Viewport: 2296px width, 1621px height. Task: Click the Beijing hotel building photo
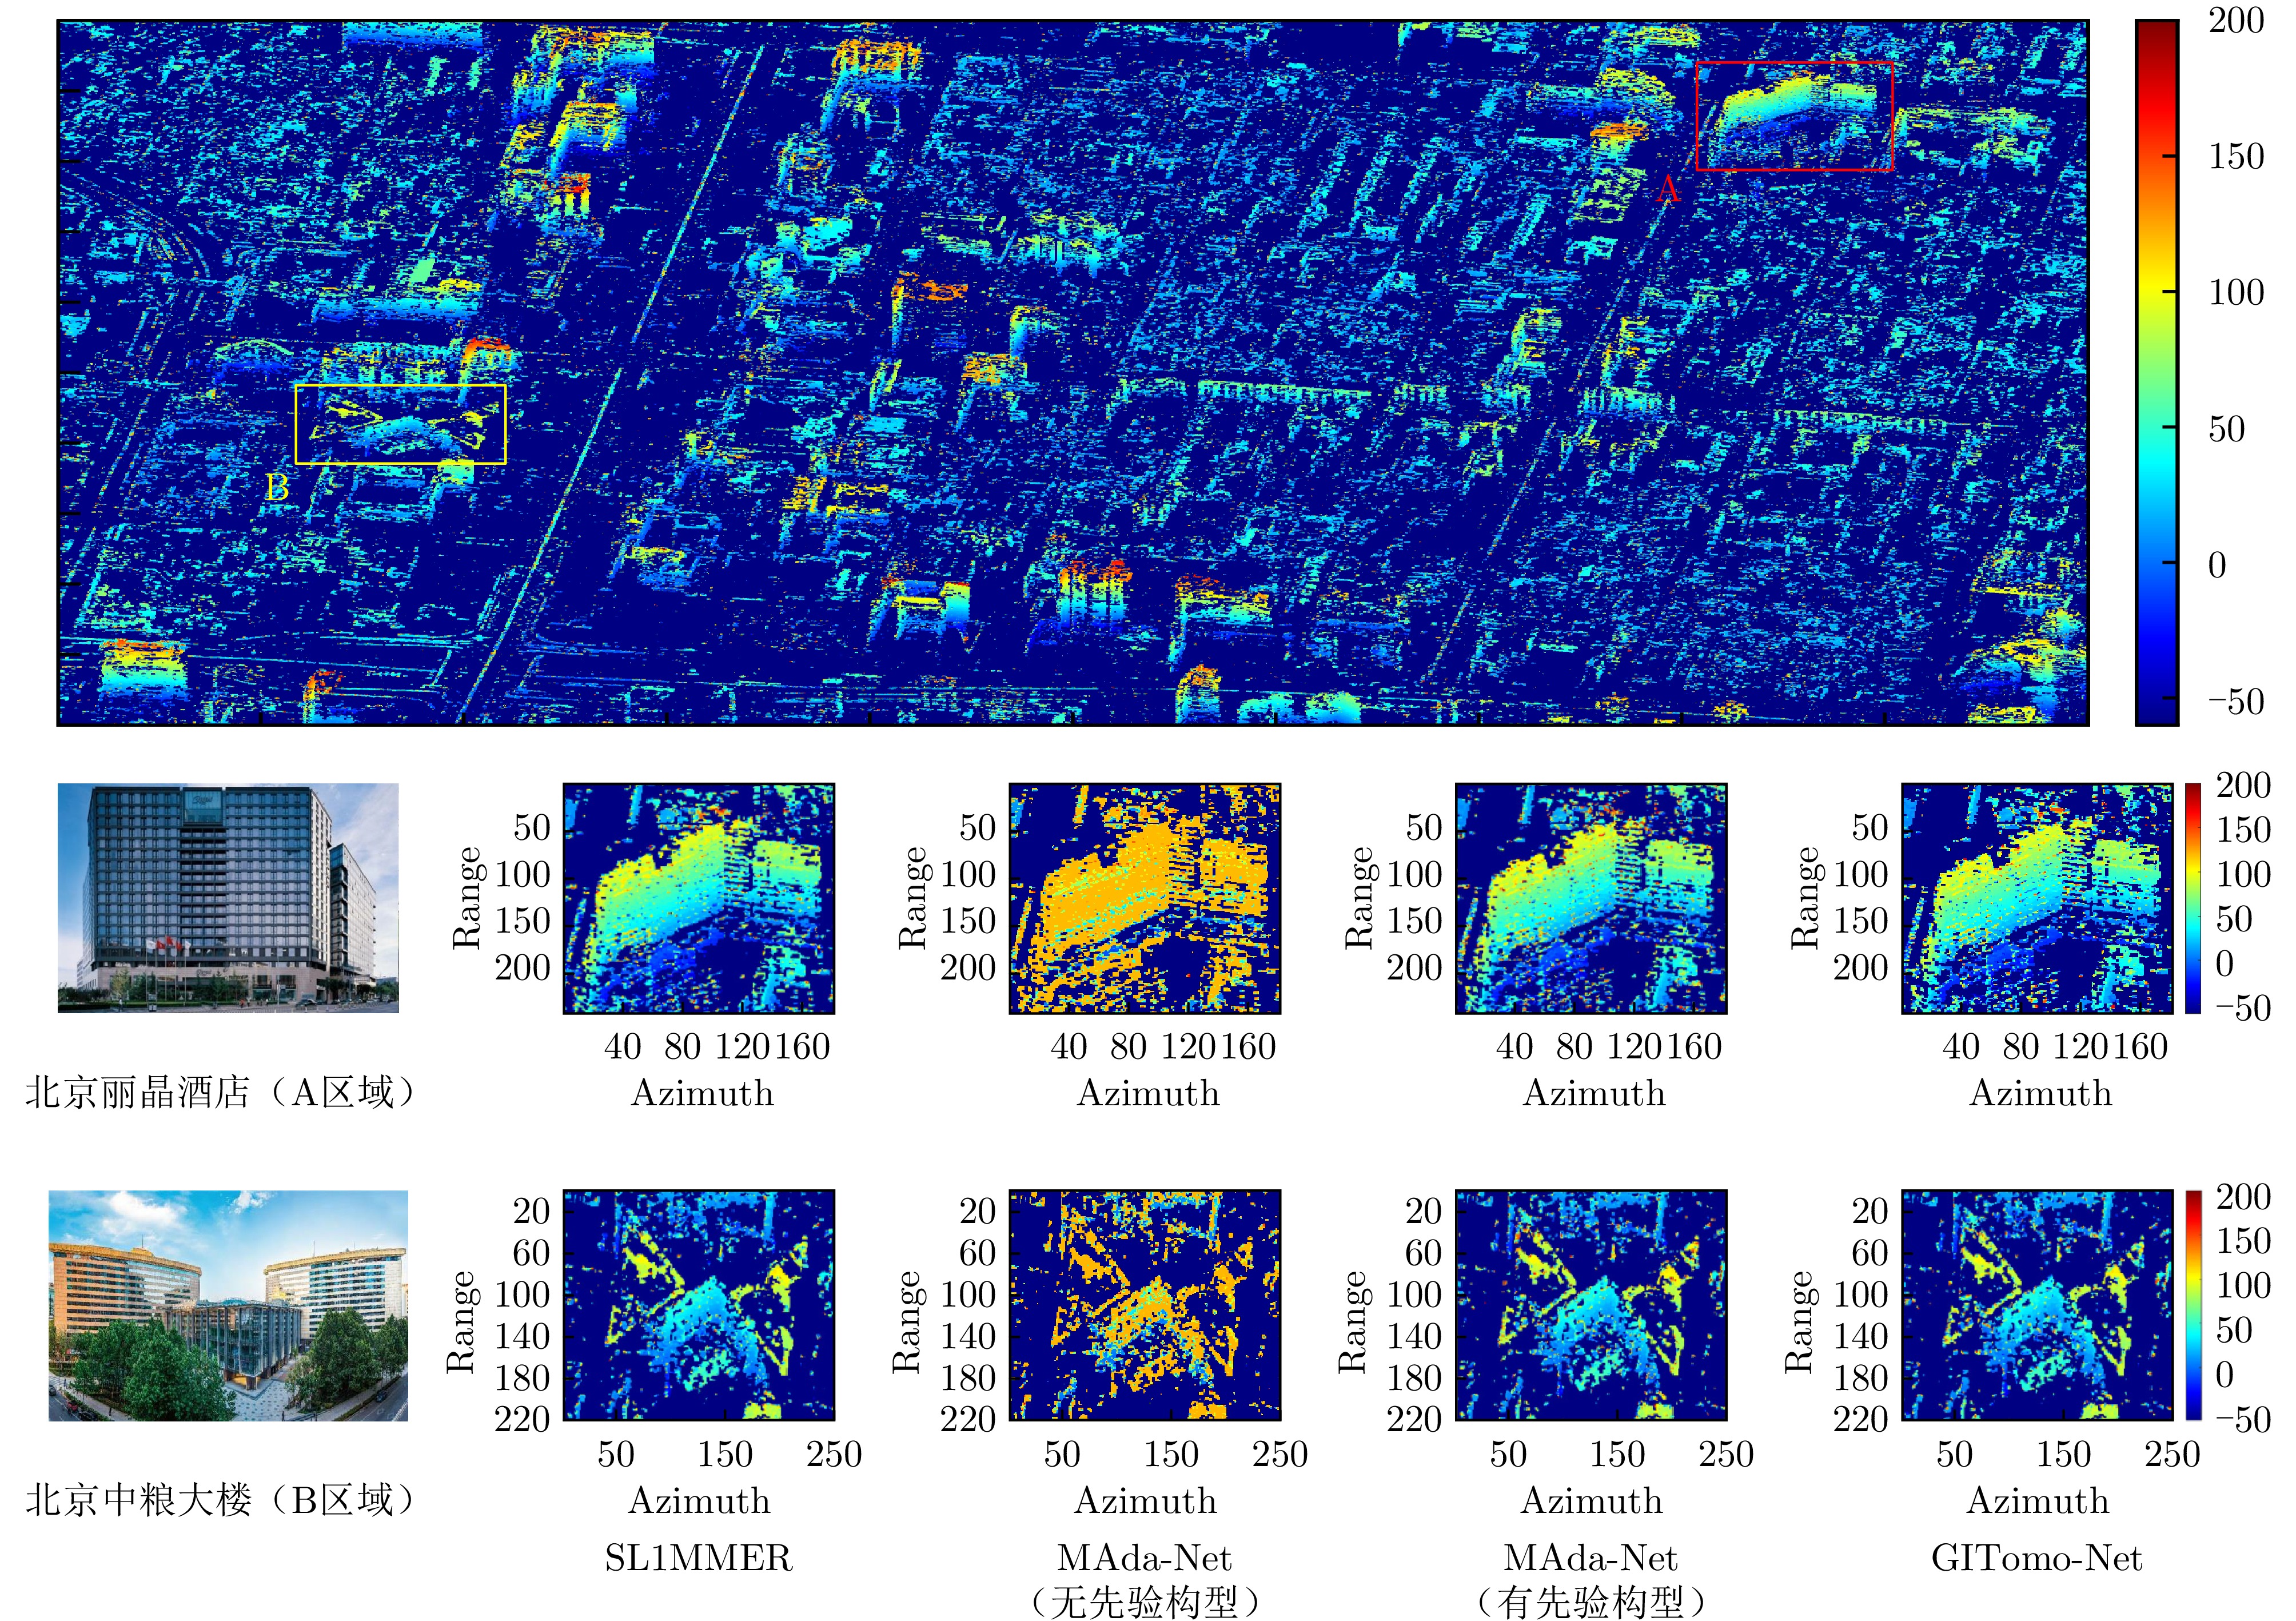tap(228, 897)
